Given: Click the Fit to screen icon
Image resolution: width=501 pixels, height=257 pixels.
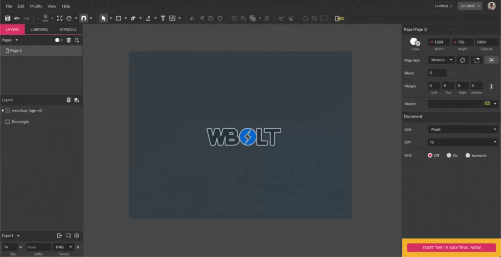Looking at the screenshot, I should 59,18.
